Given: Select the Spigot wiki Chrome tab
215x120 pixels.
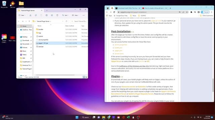Looking at the screenshot, I should pos(112,8).
